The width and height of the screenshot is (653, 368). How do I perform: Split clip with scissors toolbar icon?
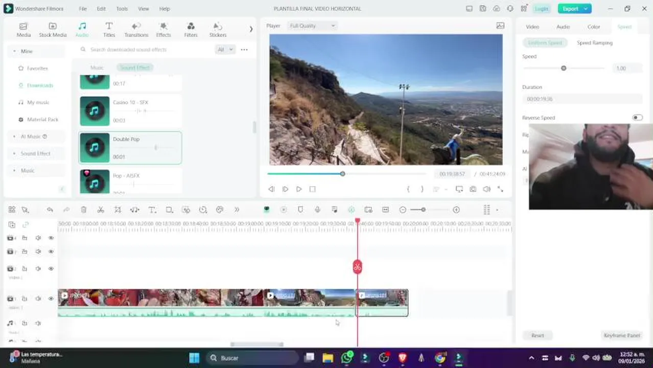101,210
